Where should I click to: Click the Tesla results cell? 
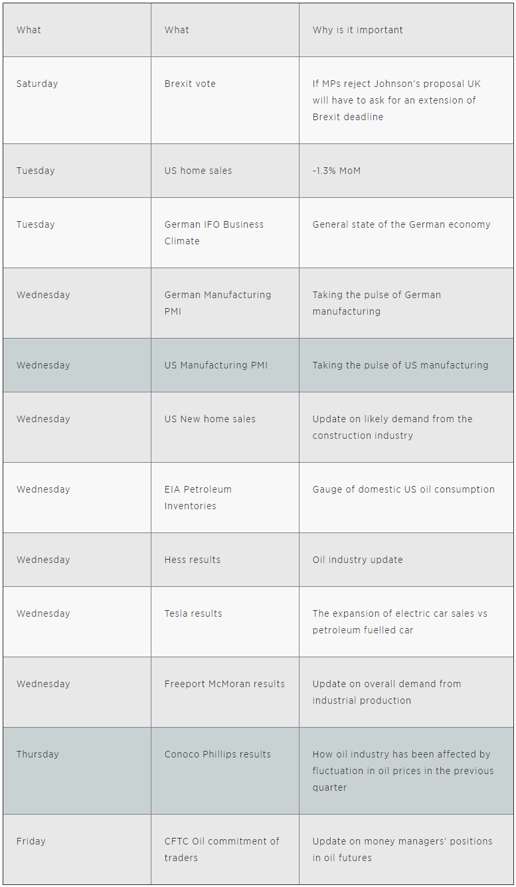coord(225,622)
